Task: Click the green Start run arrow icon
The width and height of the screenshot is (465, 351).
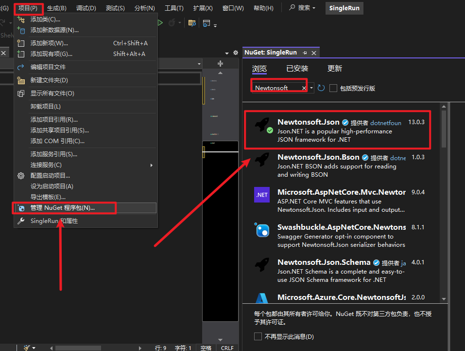Action: point(160,22)
